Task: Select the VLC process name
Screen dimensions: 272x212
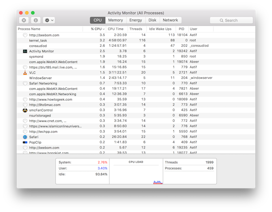Action: pos(32,73)
